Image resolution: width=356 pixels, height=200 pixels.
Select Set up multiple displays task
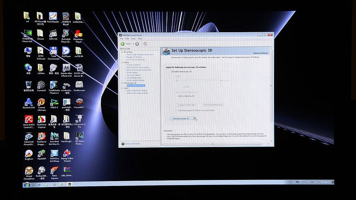click(135, 80)
